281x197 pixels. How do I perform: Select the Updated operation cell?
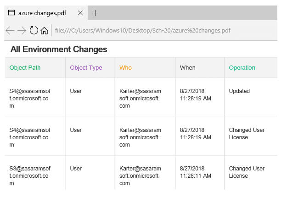tap(239, 91)
